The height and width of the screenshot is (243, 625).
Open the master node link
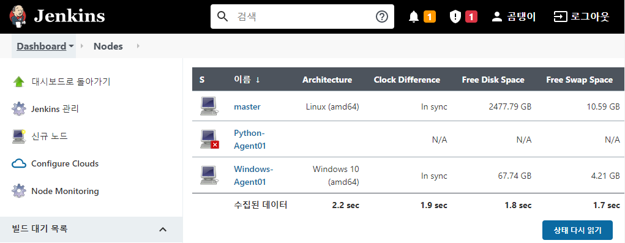[247, 107]
